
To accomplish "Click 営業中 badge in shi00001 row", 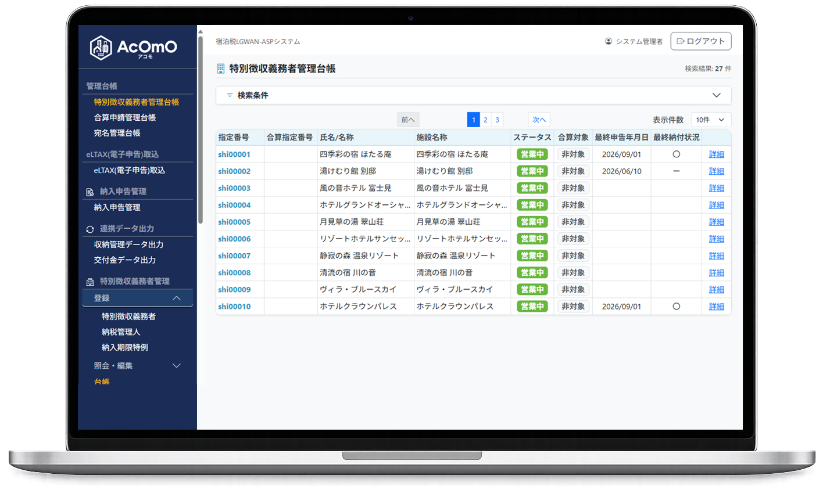I will pyautogui.click(x=532, y=154).
